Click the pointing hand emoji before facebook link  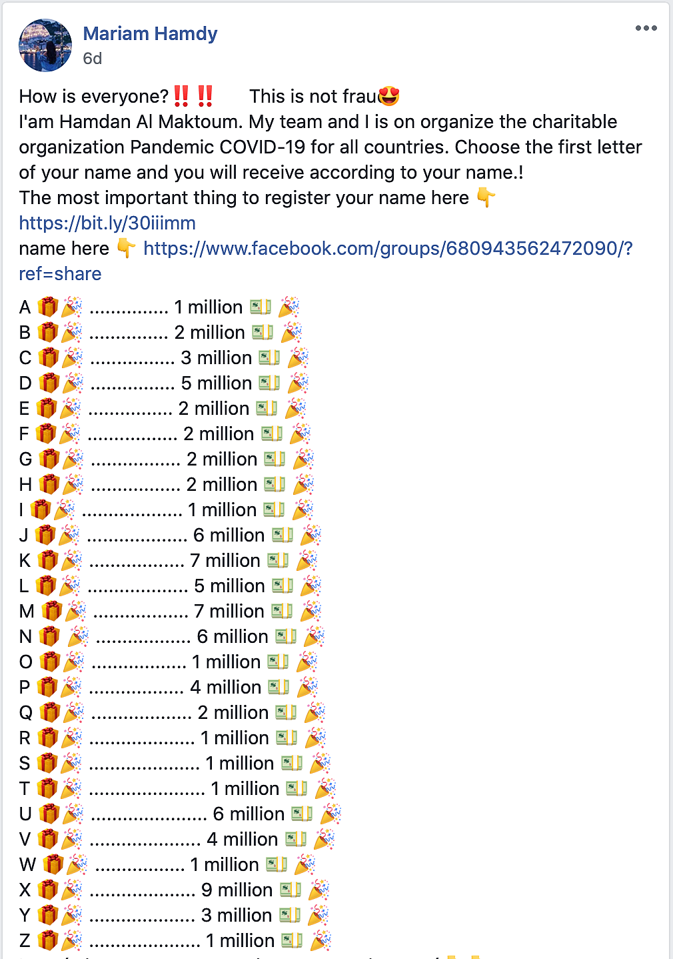coord(126,248)
